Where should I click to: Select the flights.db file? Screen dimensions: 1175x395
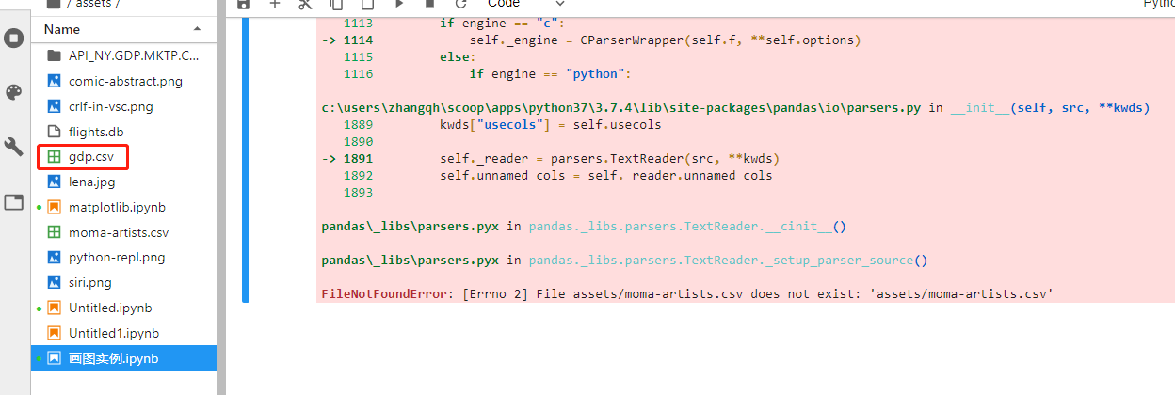coord(124,132)
